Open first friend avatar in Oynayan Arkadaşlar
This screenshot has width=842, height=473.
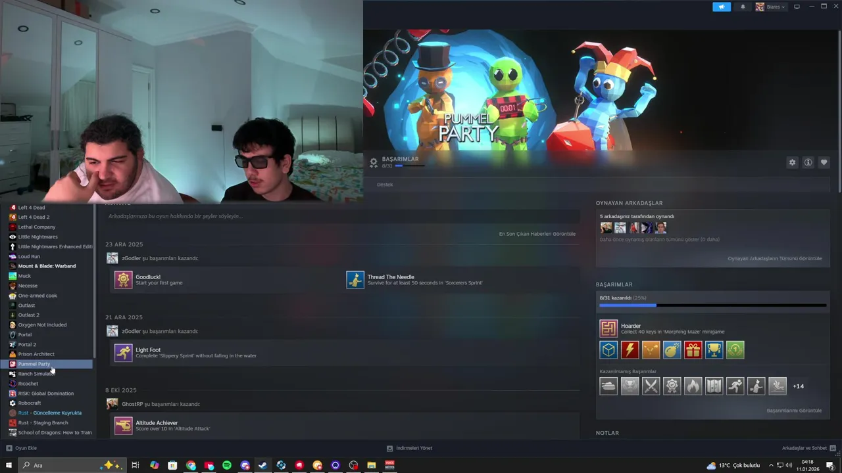pos(606,228)
